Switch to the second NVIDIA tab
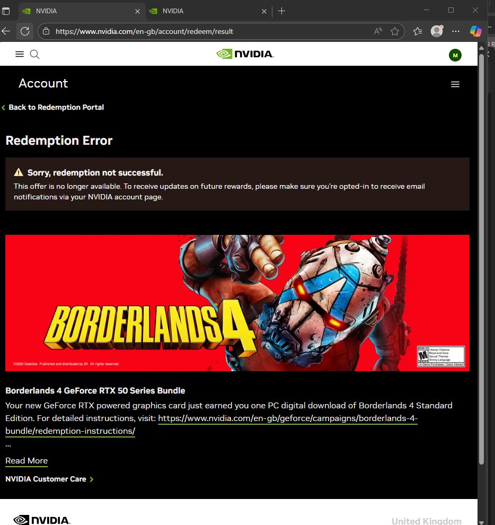495x525 pixels. (x=208, y=11)
